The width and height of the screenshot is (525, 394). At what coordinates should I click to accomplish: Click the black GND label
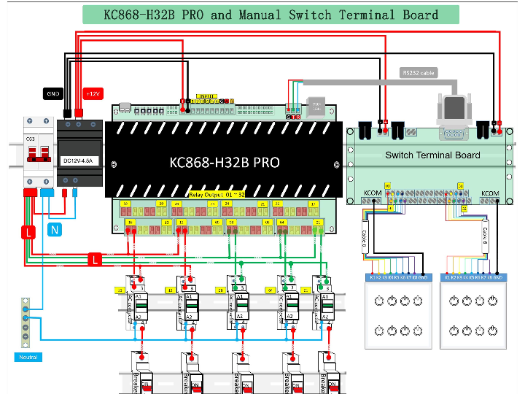pos(53,94)
